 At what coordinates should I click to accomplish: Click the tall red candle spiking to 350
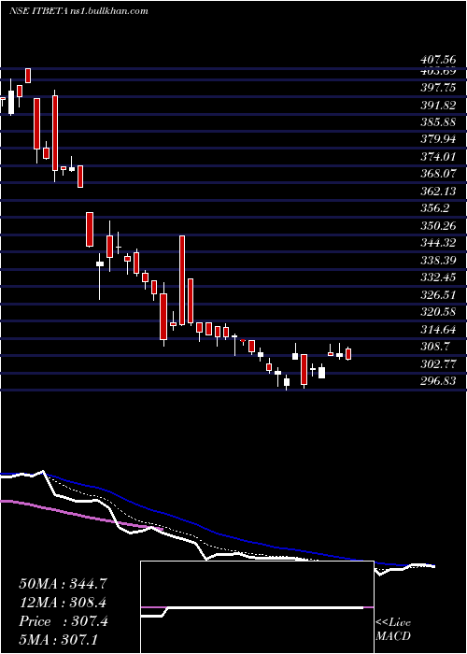[182, 280]
